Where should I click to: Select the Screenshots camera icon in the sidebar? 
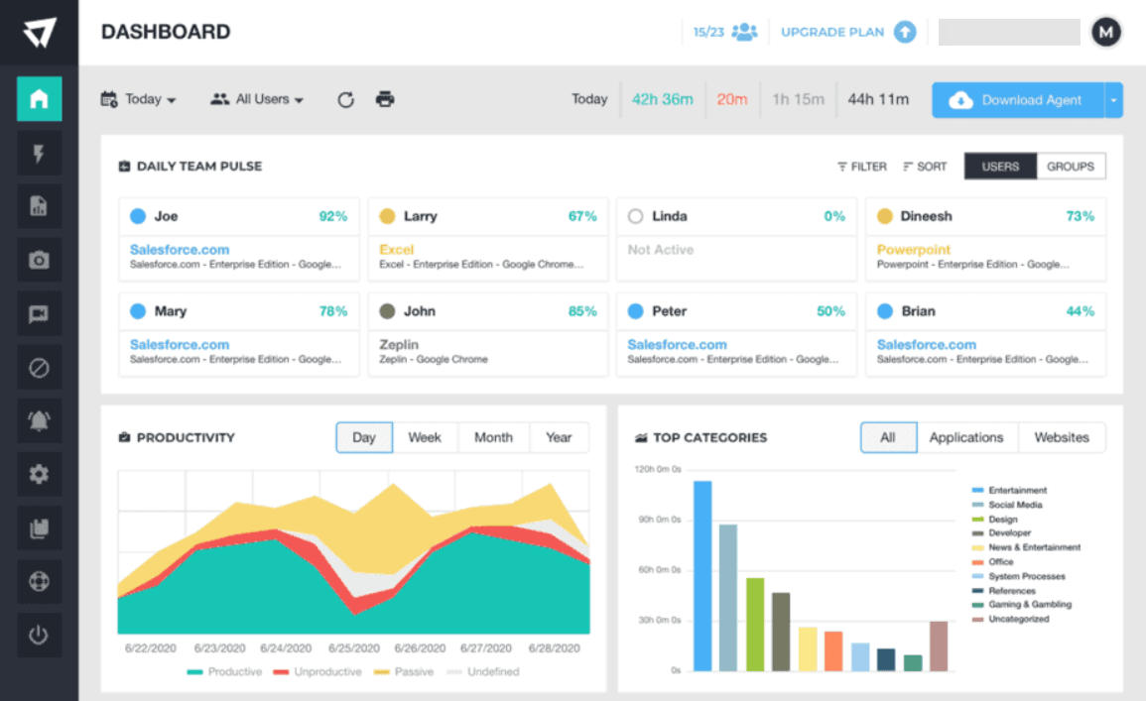40,259
